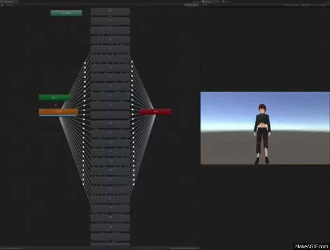Screen dimensions: 330x250
Task: Click the Auto Live Link button in Animator
Action: point(191,5)
